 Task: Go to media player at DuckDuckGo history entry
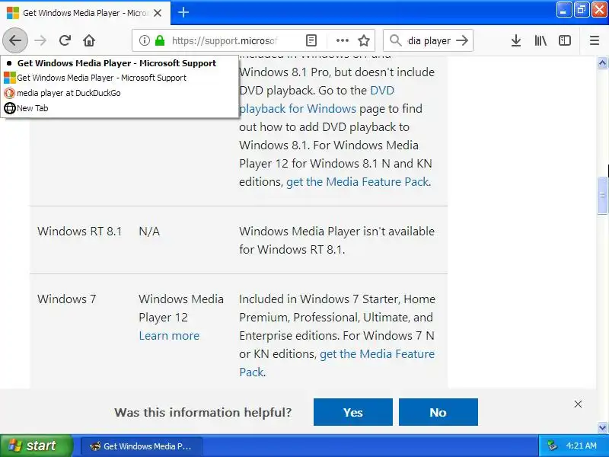(120, 93)
